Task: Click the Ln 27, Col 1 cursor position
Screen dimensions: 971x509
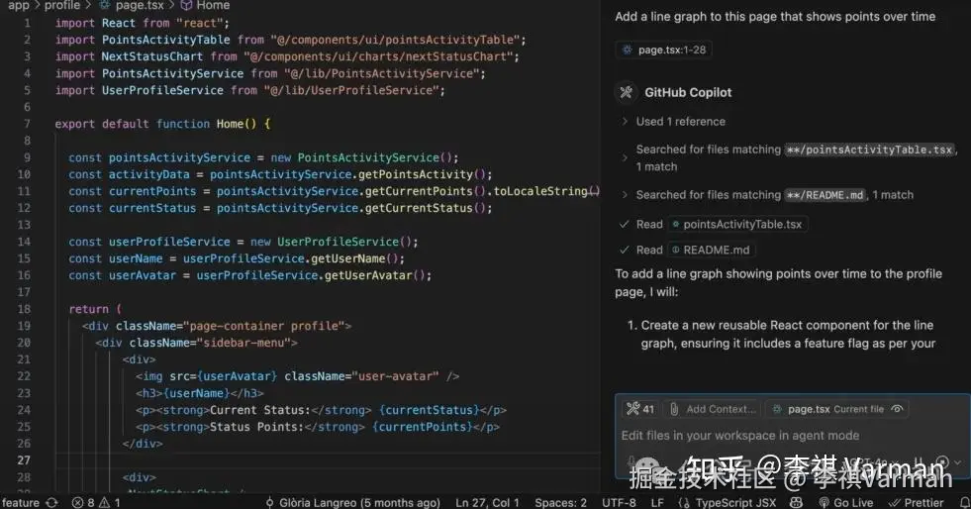Action: [x=487, y=502]
